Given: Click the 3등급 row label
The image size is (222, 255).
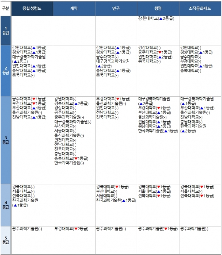Looking at the screenshot, I should 6,140.
